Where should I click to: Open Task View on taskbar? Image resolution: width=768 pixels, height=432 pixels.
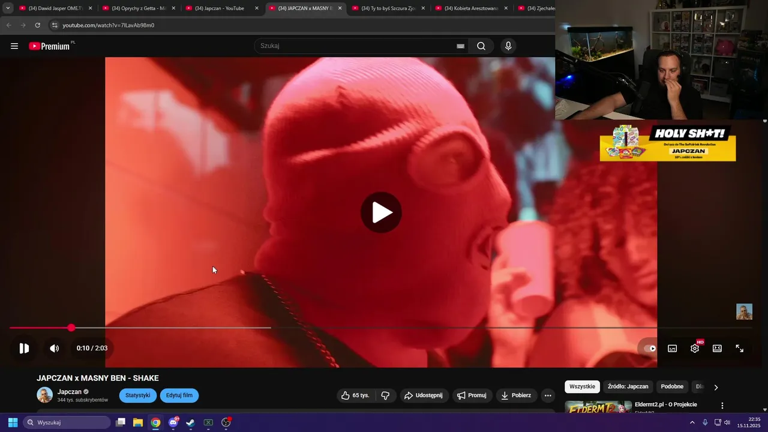pos(121,422)
